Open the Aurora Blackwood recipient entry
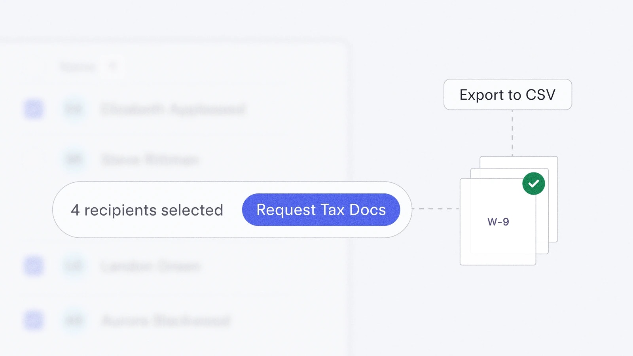Viewport: 633px width, 356px height. [166, 320]
